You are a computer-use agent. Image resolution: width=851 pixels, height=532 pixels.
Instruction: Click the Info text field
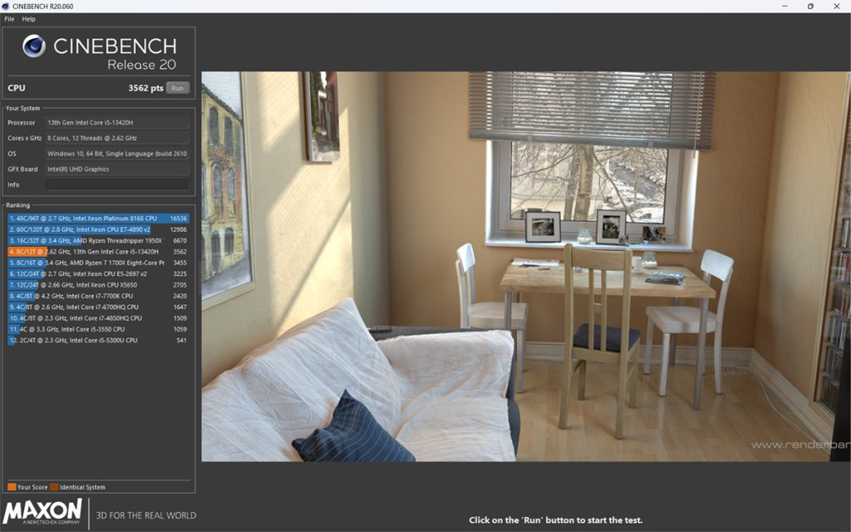point(117,185)
